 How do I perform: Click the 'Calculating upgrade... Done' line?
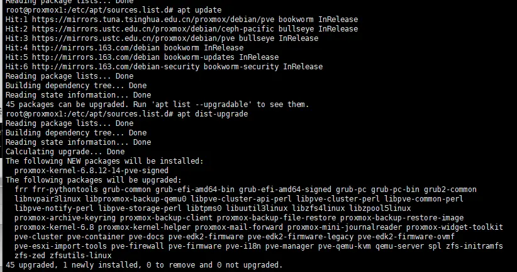tap(65, 152)
